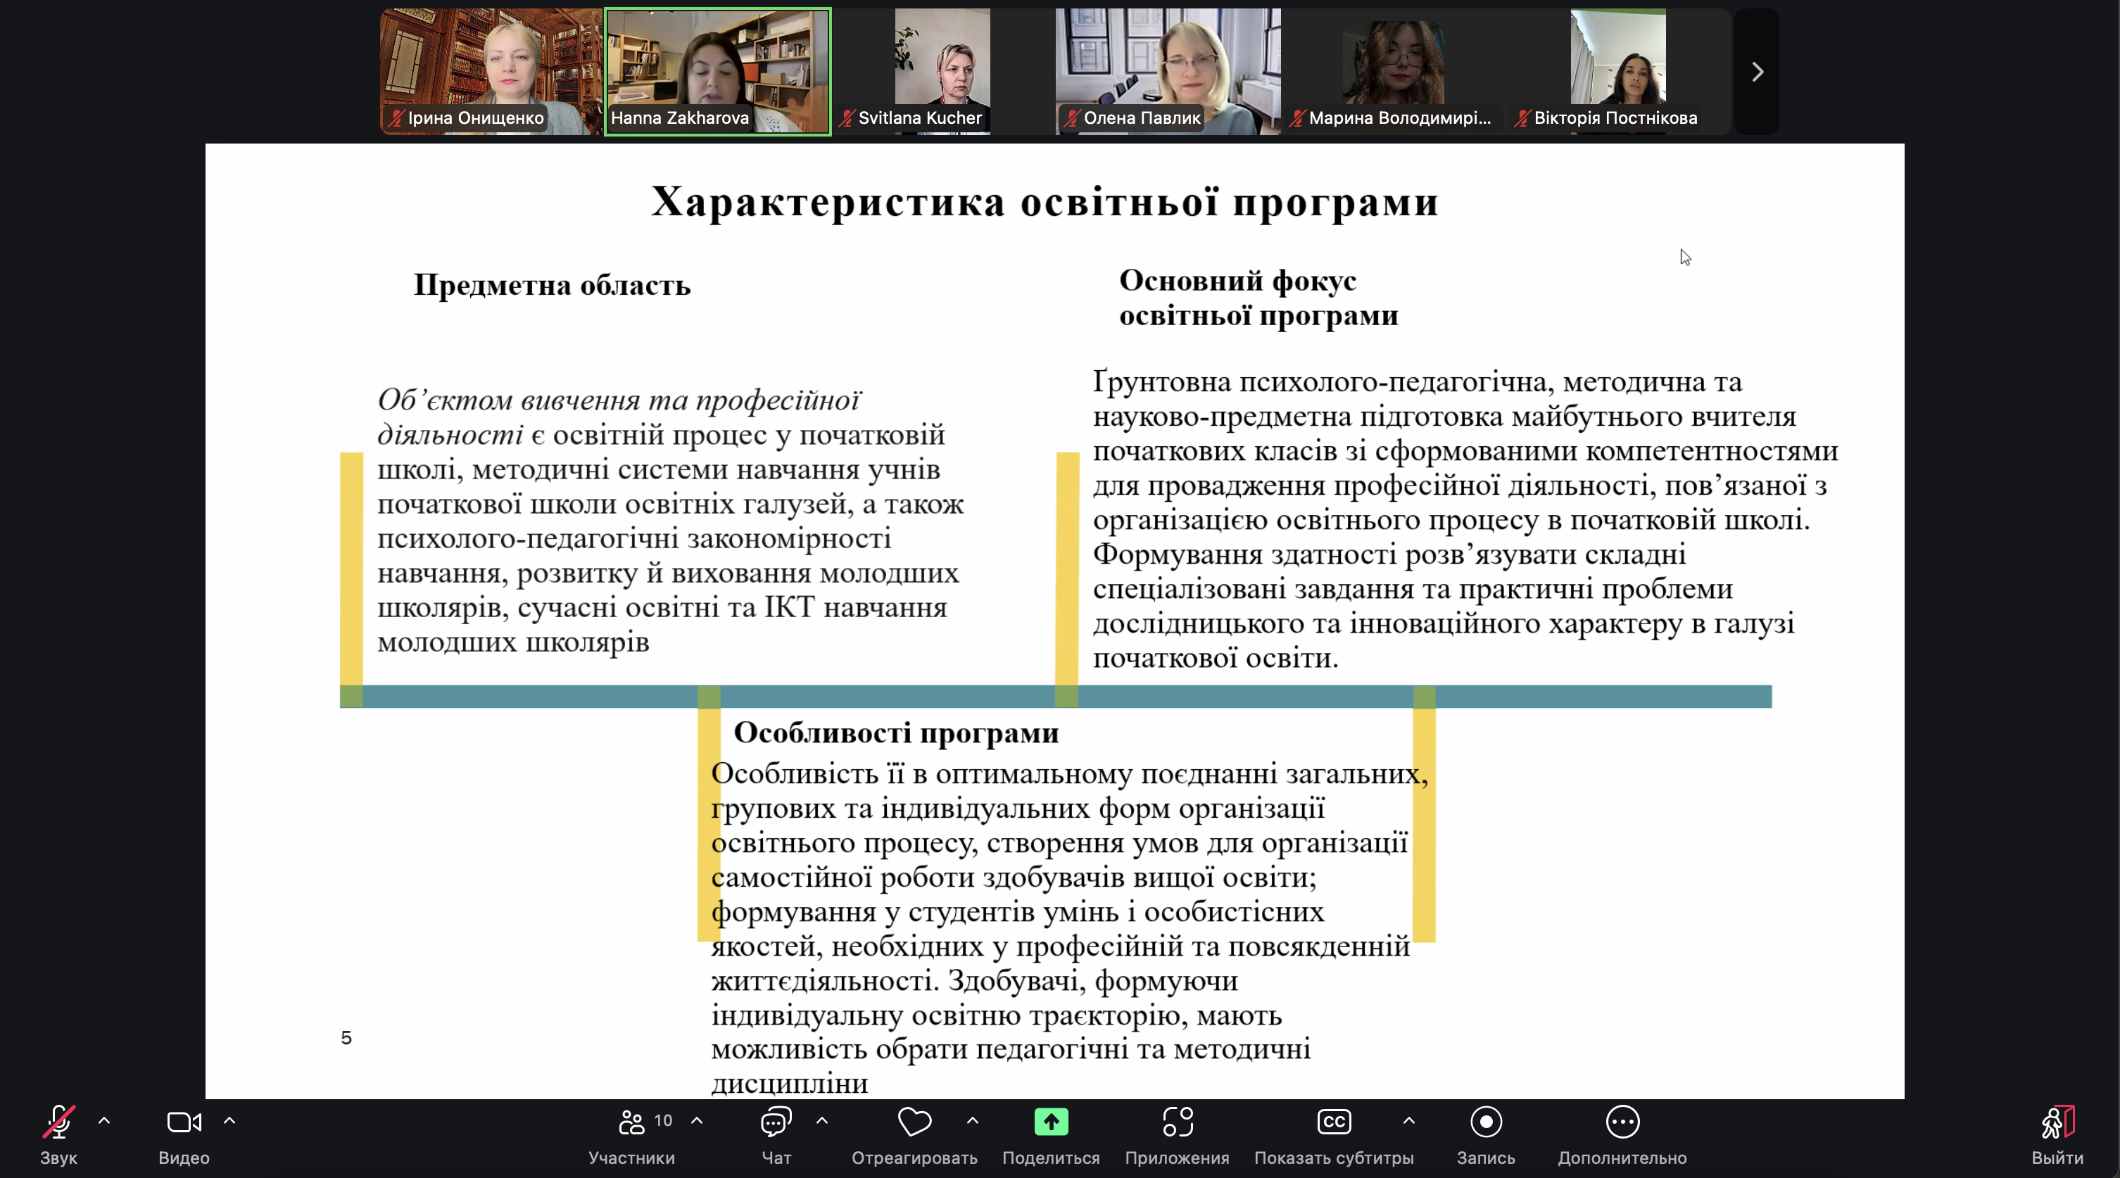Start recording with the Запись icon
This screenshot has width=2120, height=1178.
point(1486,1122)
